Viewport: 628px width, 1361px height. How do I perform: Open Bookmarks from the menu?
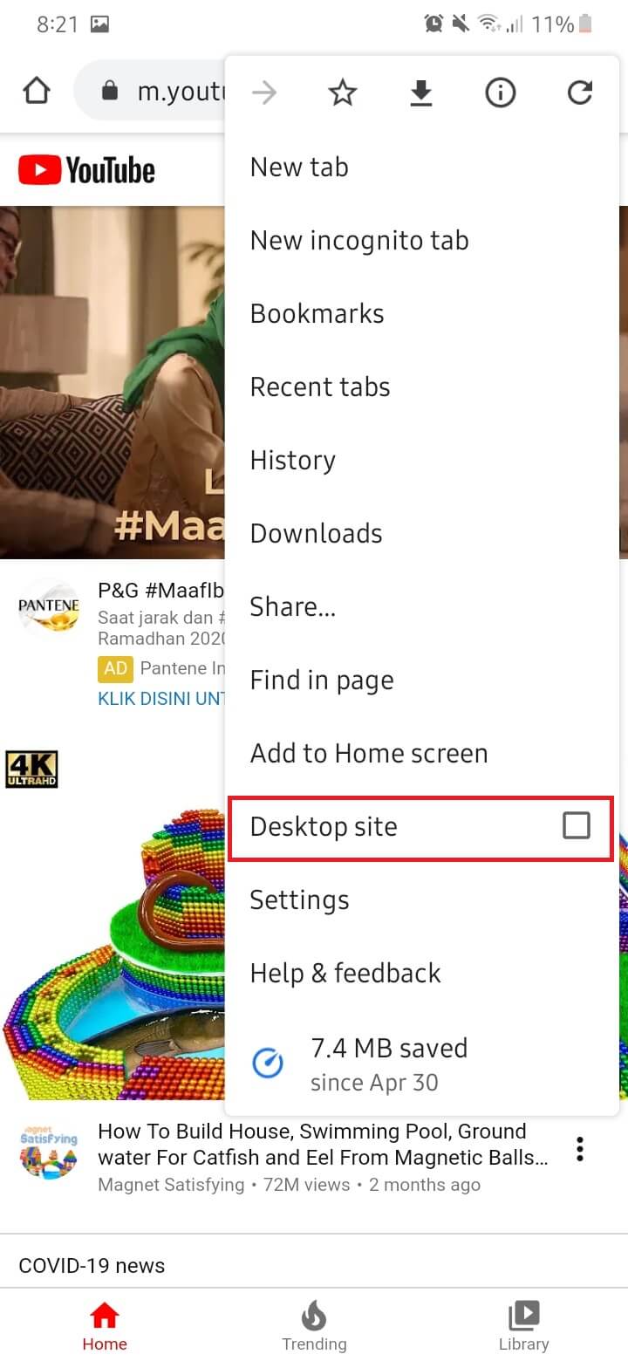tap(317, 313)
